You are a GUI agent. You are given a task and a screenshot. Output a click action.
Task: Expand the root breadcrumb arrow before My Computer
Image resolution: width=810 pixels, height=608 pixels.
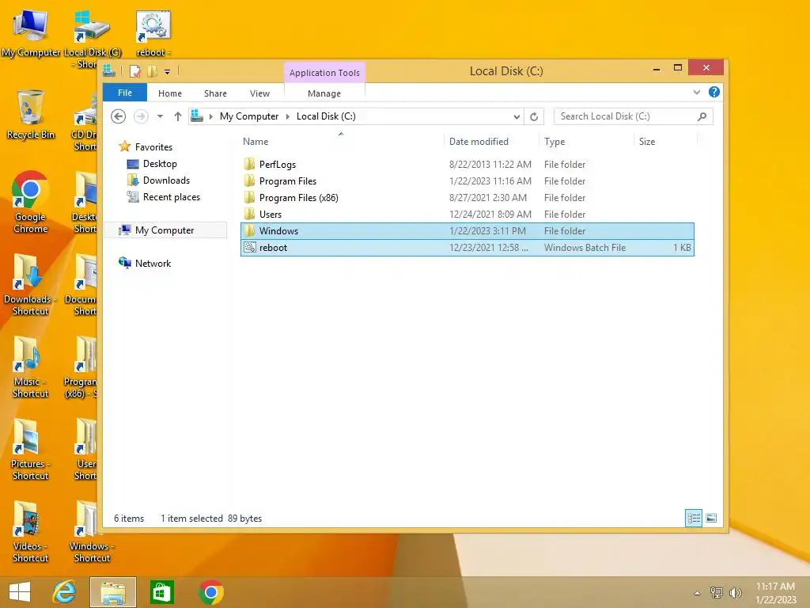[x=210, y=117]
